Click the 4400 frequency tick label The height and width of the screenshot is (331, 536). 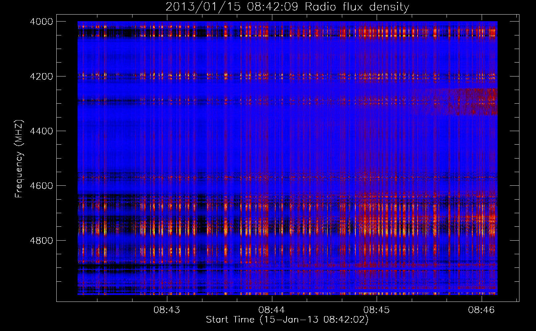click(41, 131)
